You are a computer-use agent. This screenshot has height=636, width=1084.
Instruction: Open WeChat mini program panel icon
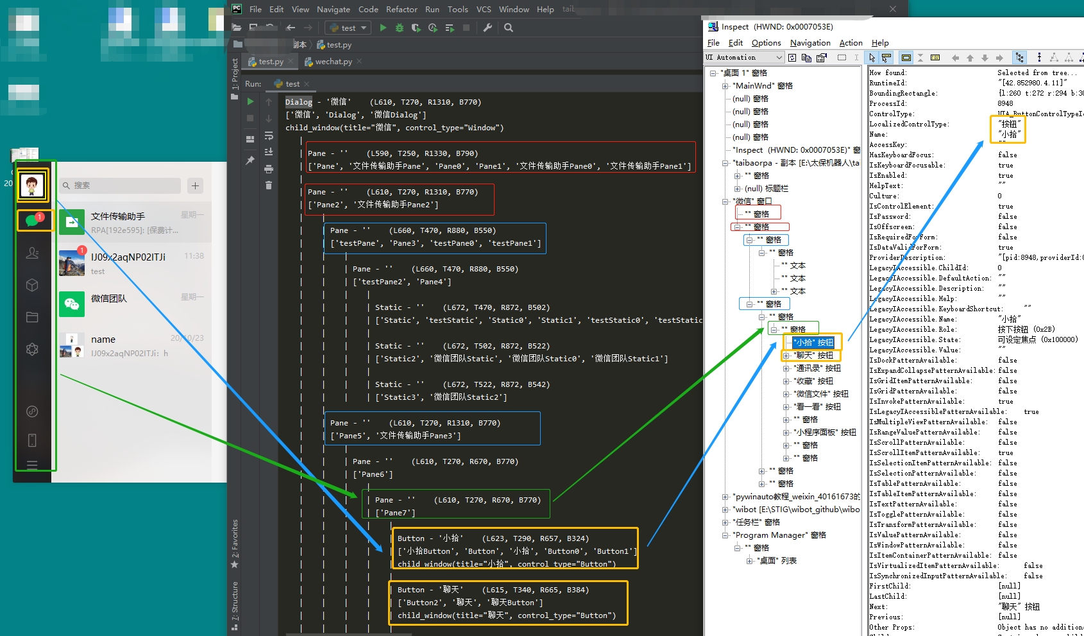pos(32,411)
